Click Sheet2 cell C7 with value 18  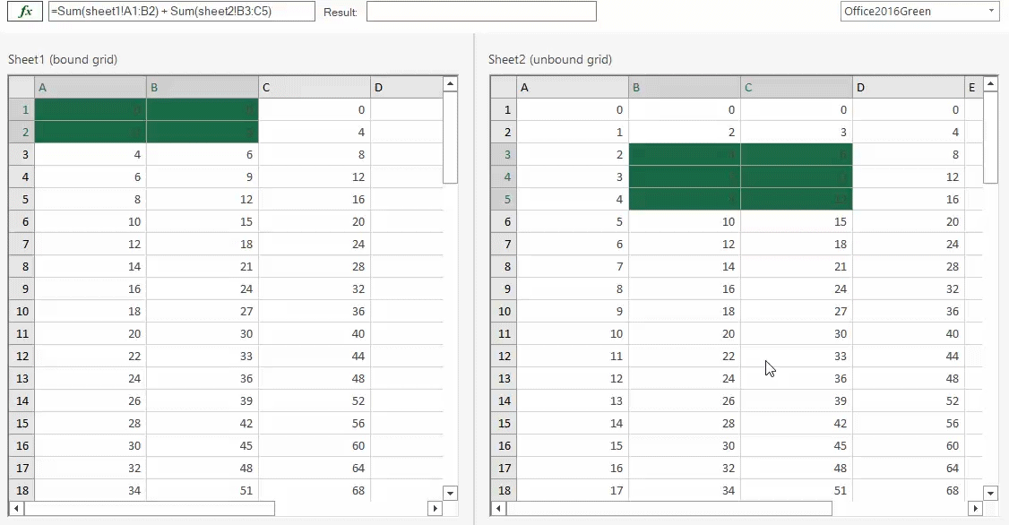click(797, 244)
